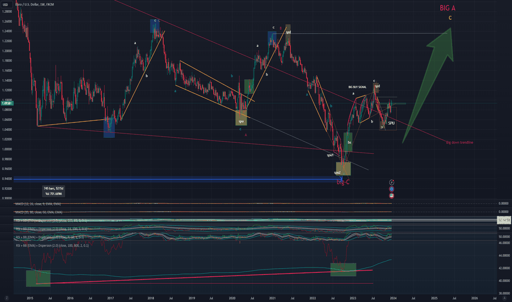Open the flag event icon below the chart candles

point(392,196)
